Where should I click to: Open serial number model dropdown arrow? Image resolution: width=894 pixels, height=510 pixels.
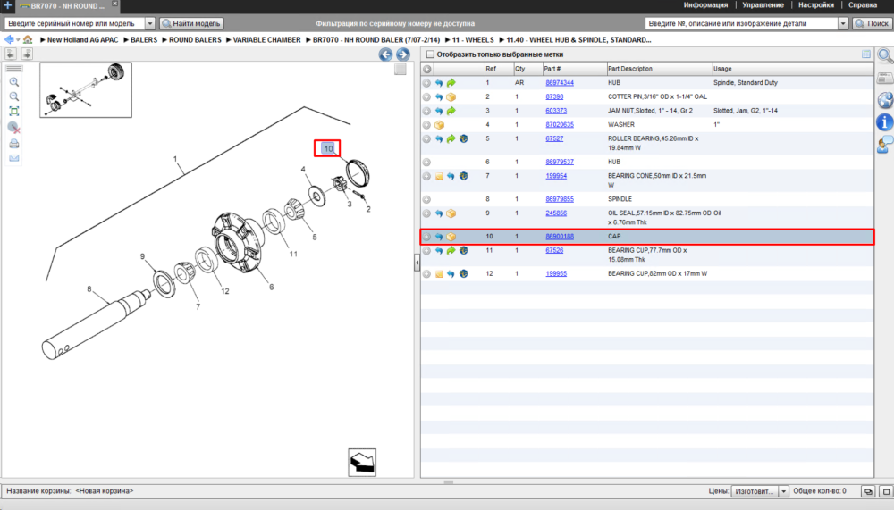pyautogui.click(x=150, y=23)
